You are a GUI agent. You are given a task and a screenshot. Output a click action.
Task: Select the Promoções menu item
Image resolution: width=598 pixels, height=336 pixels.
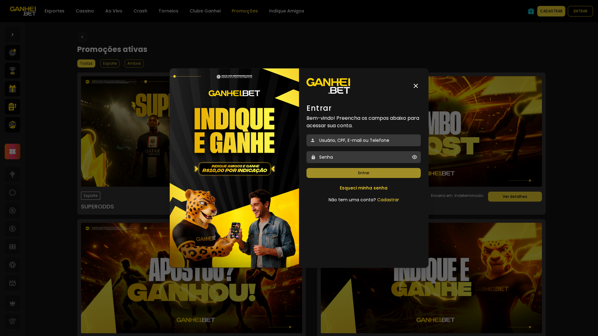[x=245, y=11]
